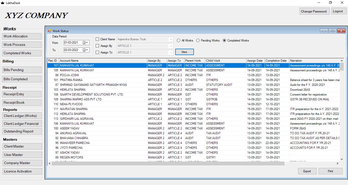The width and height of the screenshot is (348, 185).
Task: Sort by the Account Name column header
Action: 103,61
